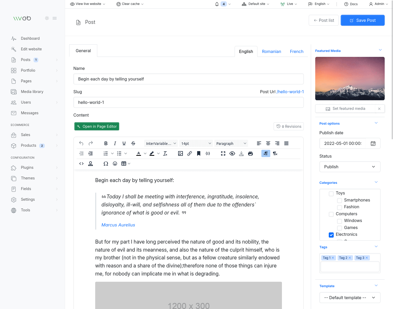The width and height of the screenshot is (393, 309).
Task: Open the text color picker arrow
Action: (x=145, y=153)
